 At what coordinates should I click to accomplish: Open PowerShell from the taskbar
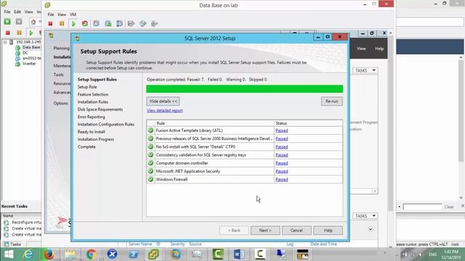tap(134, 254)
